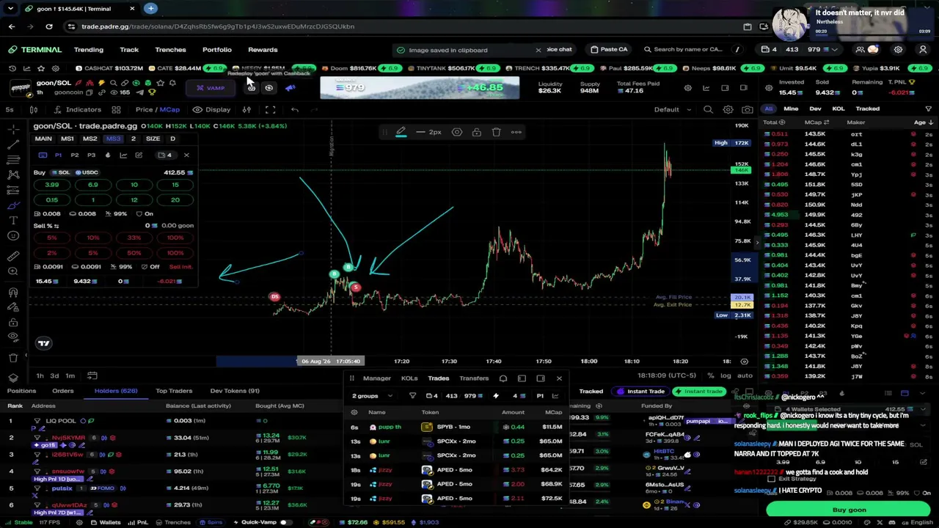
Task: Open the Trenches page
Action: pyautogui.click(x=170, y=50)
